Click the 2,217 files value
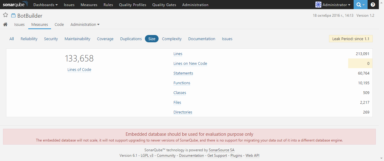This screenshot has height=161, width=384. (365, 103)
